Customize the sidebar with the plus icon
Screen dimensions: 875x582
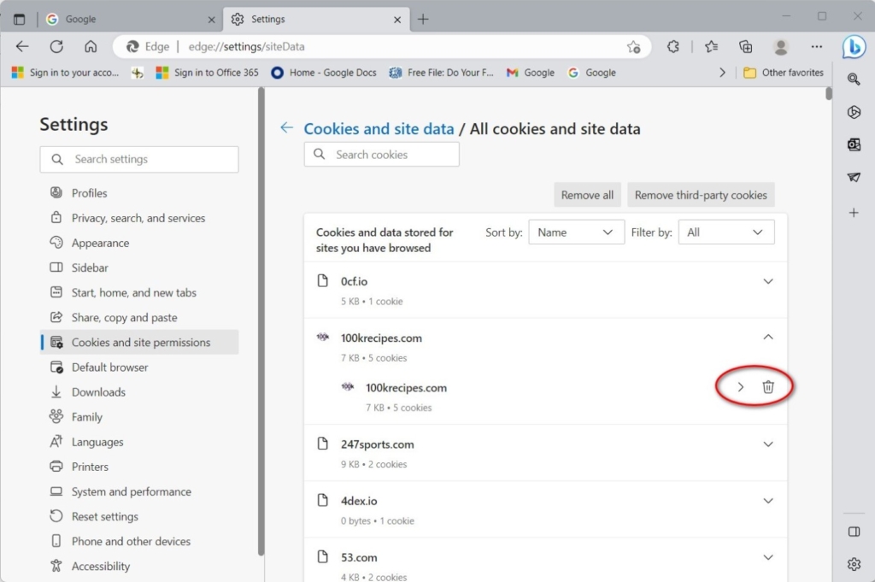[x=854, y=211]
